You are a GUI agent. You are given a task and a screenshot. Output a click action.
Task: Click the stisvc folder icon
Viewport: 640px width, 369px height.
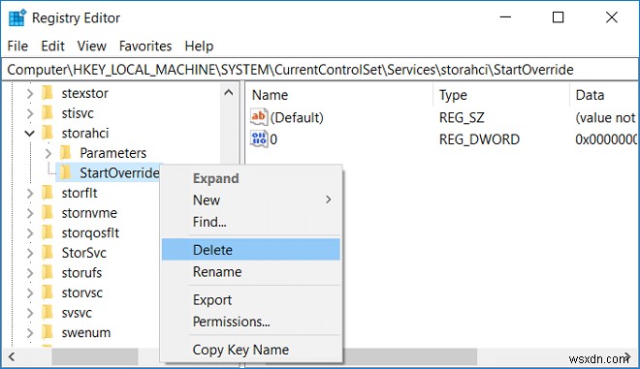48,113
